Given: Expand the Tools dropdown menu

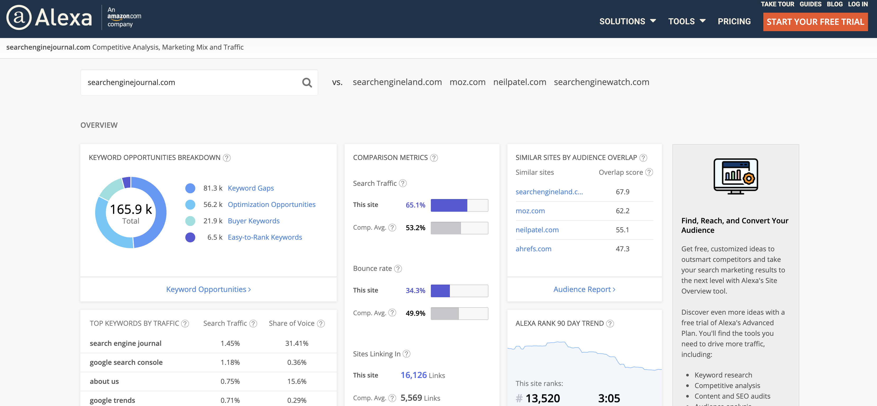Looking at the screenshot, I should coord(687,21).
